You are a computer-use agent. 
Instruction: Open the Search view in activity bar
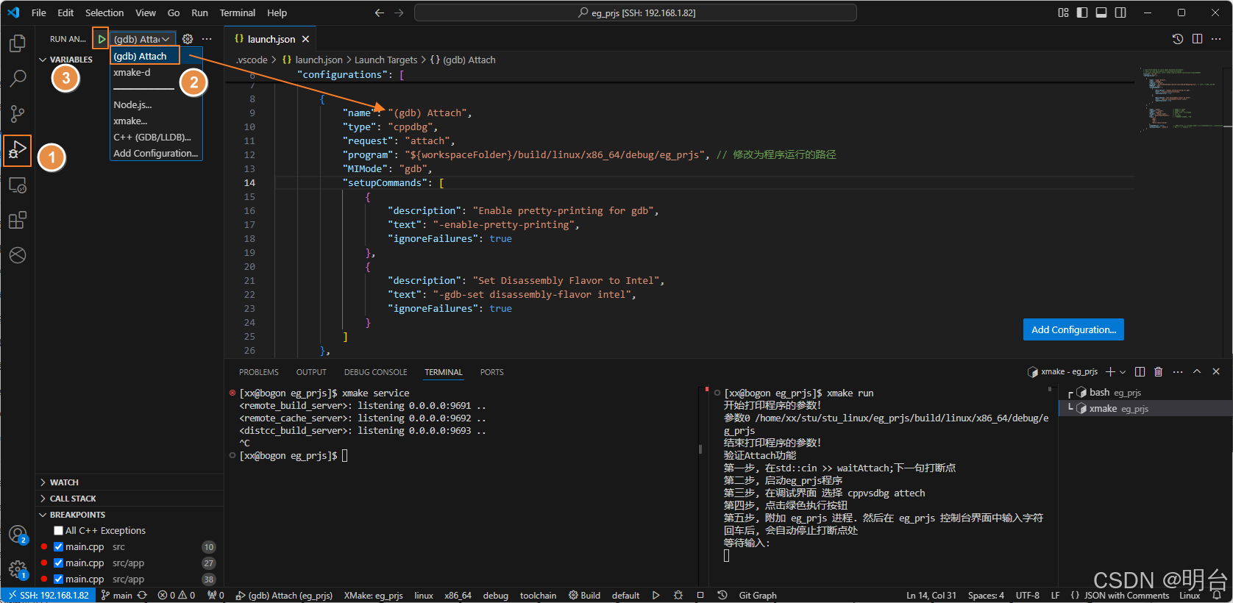pos(18,78)
